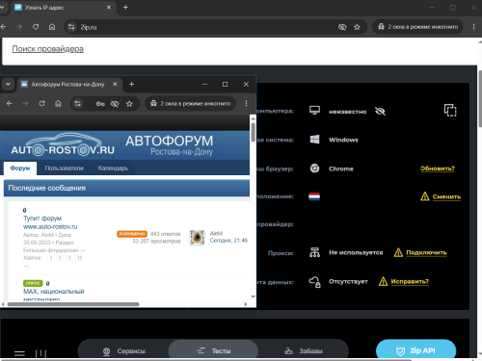Click the computer monitor icon on 2ip
This screenshot has width=482, height=361.
[314, 111]
